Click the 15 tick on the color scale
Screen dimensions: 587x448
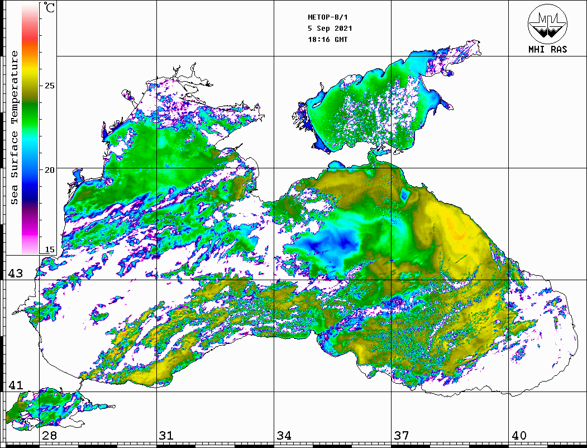tap(49, 249)
